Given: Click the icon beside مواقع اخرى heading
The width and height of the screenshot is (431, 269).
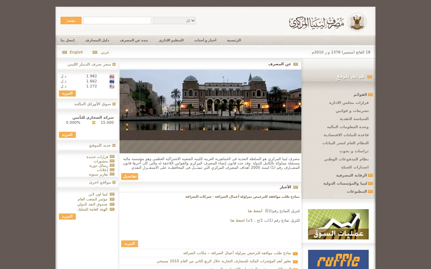Looking at the screenshot, I should pos(114,182).
